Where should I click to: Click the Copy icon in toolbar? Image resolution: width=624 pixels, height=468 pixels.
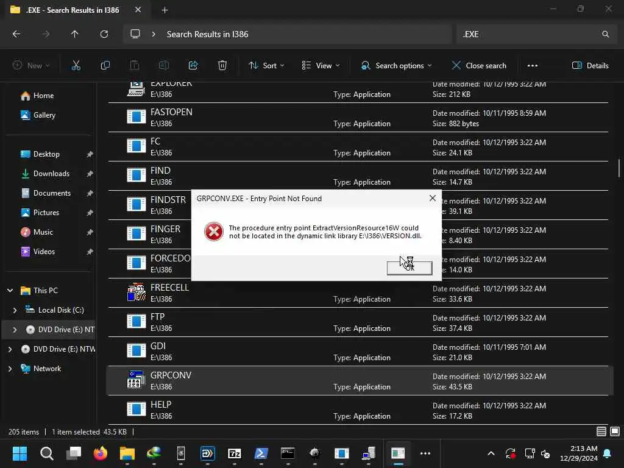[x=105, y=66]
